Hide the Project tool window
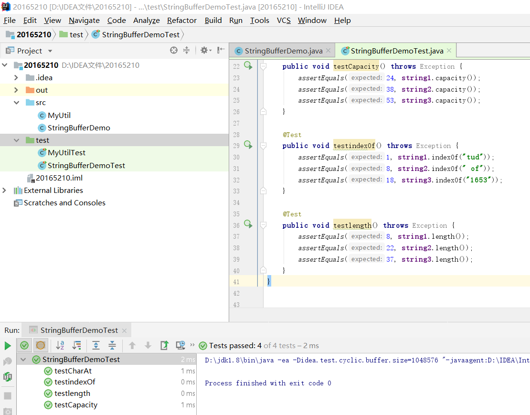 point(221,50)
